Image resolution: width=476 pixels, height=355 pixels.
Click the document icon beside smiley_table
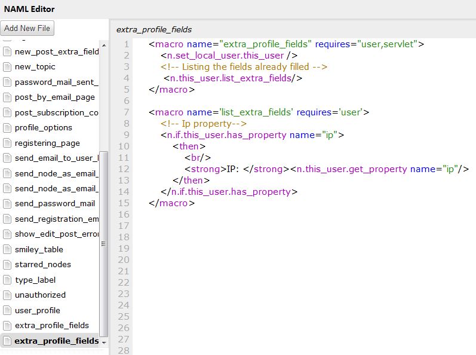click(x=7, y=249)
